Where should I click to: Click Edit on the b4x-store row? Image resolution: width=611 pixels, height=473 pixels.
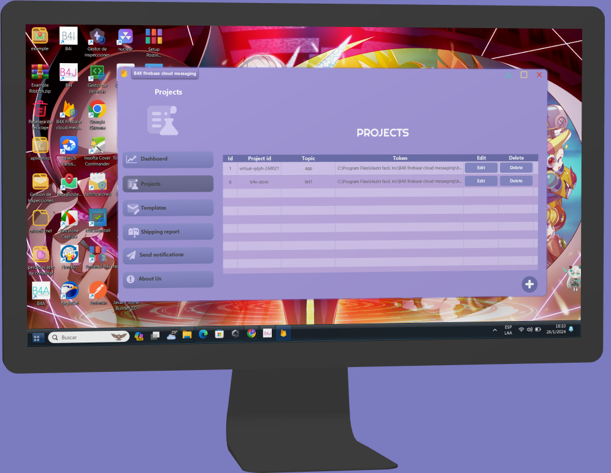pyautogui.click(x=481, y=181)
